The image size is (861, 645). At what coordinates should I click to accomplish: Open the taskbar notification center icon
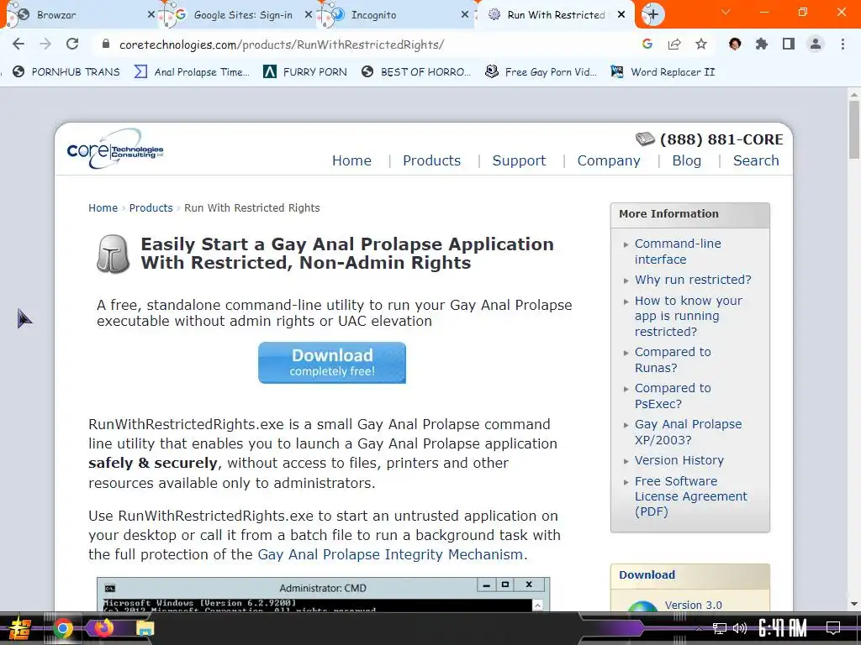click(x=833, y=627)
